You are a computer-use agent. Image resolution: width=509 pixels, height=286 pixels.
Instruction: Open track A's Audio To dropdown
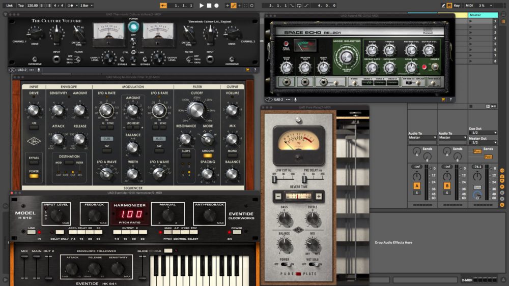point(422,137)
